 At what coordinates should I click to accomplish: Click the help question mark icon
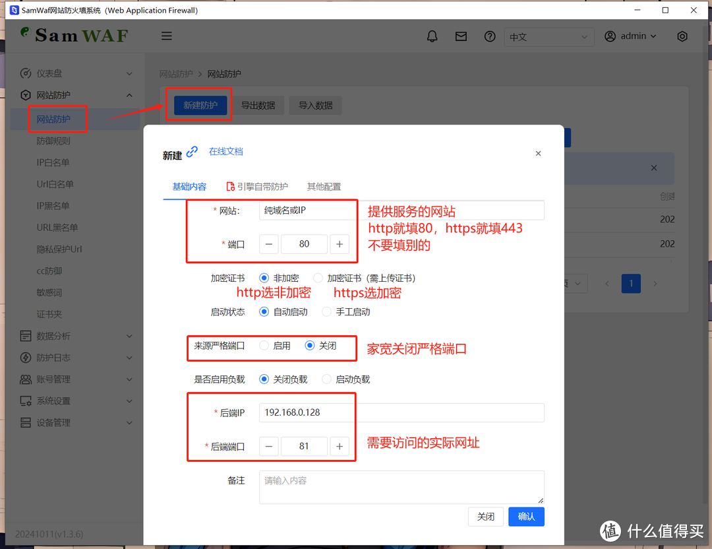[490, 36]
